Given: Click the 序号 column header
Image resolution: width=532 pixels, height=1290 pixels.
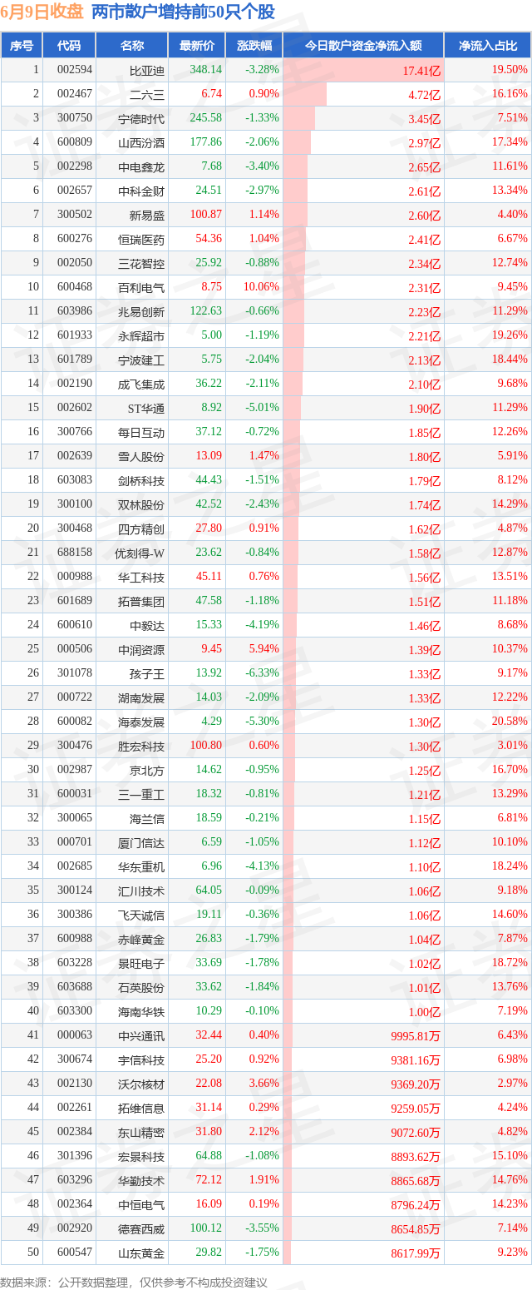Looking at the screenshot, I should (22, 46).
